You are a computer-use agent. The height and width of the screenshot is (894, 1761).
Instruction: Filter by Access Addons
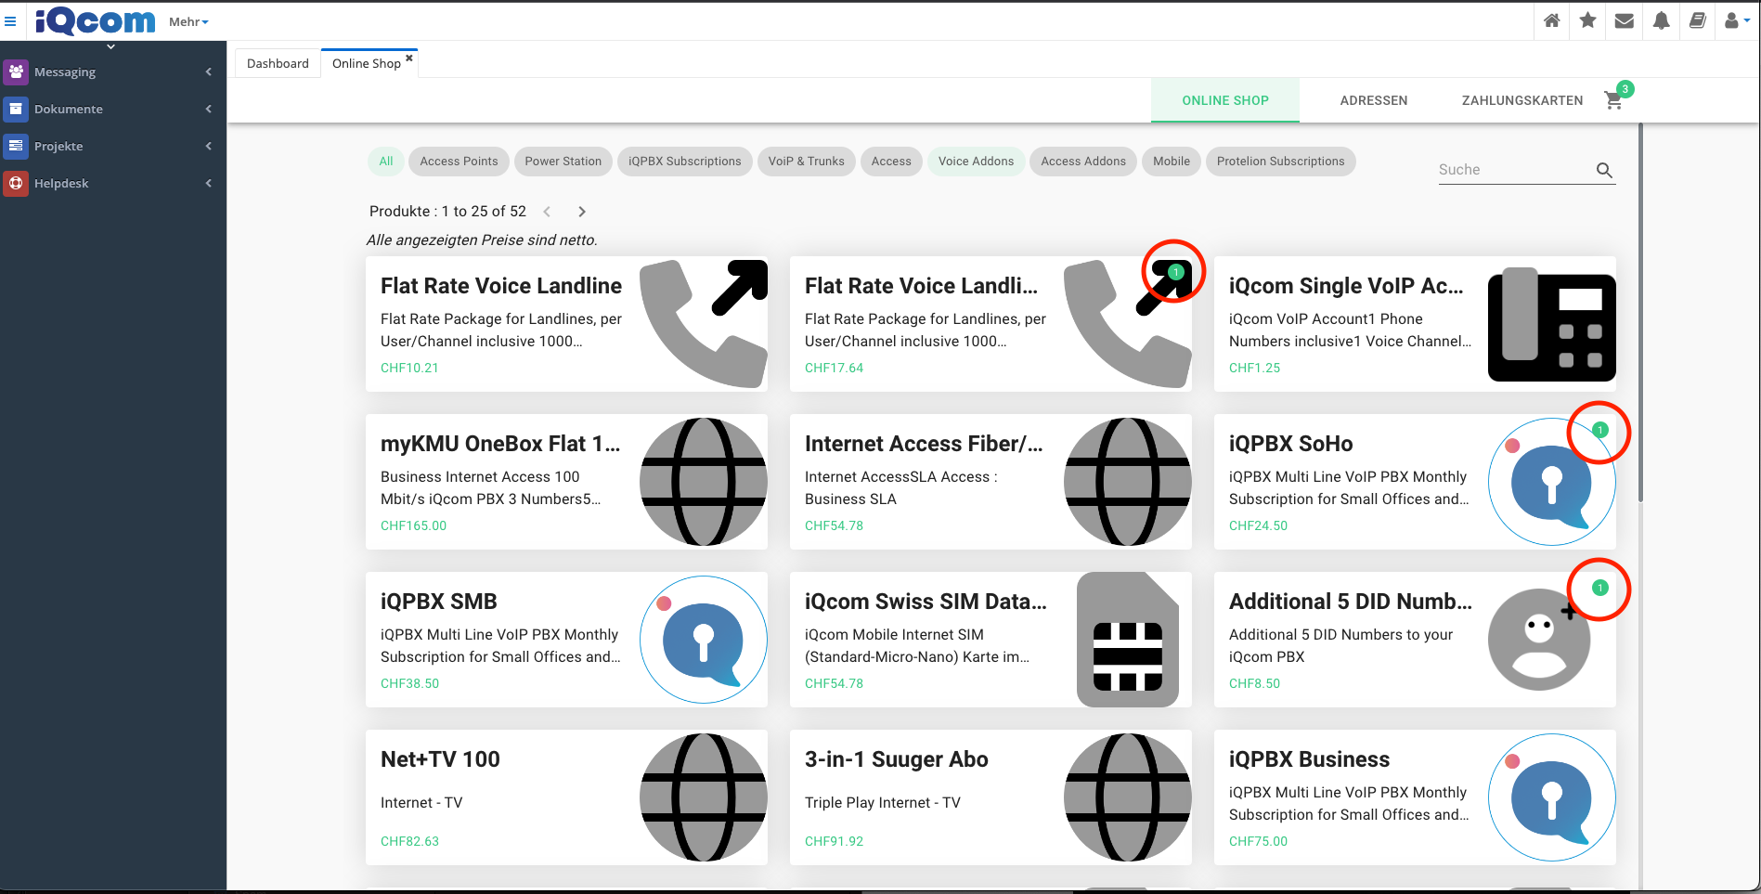[x=1082, y=162]
